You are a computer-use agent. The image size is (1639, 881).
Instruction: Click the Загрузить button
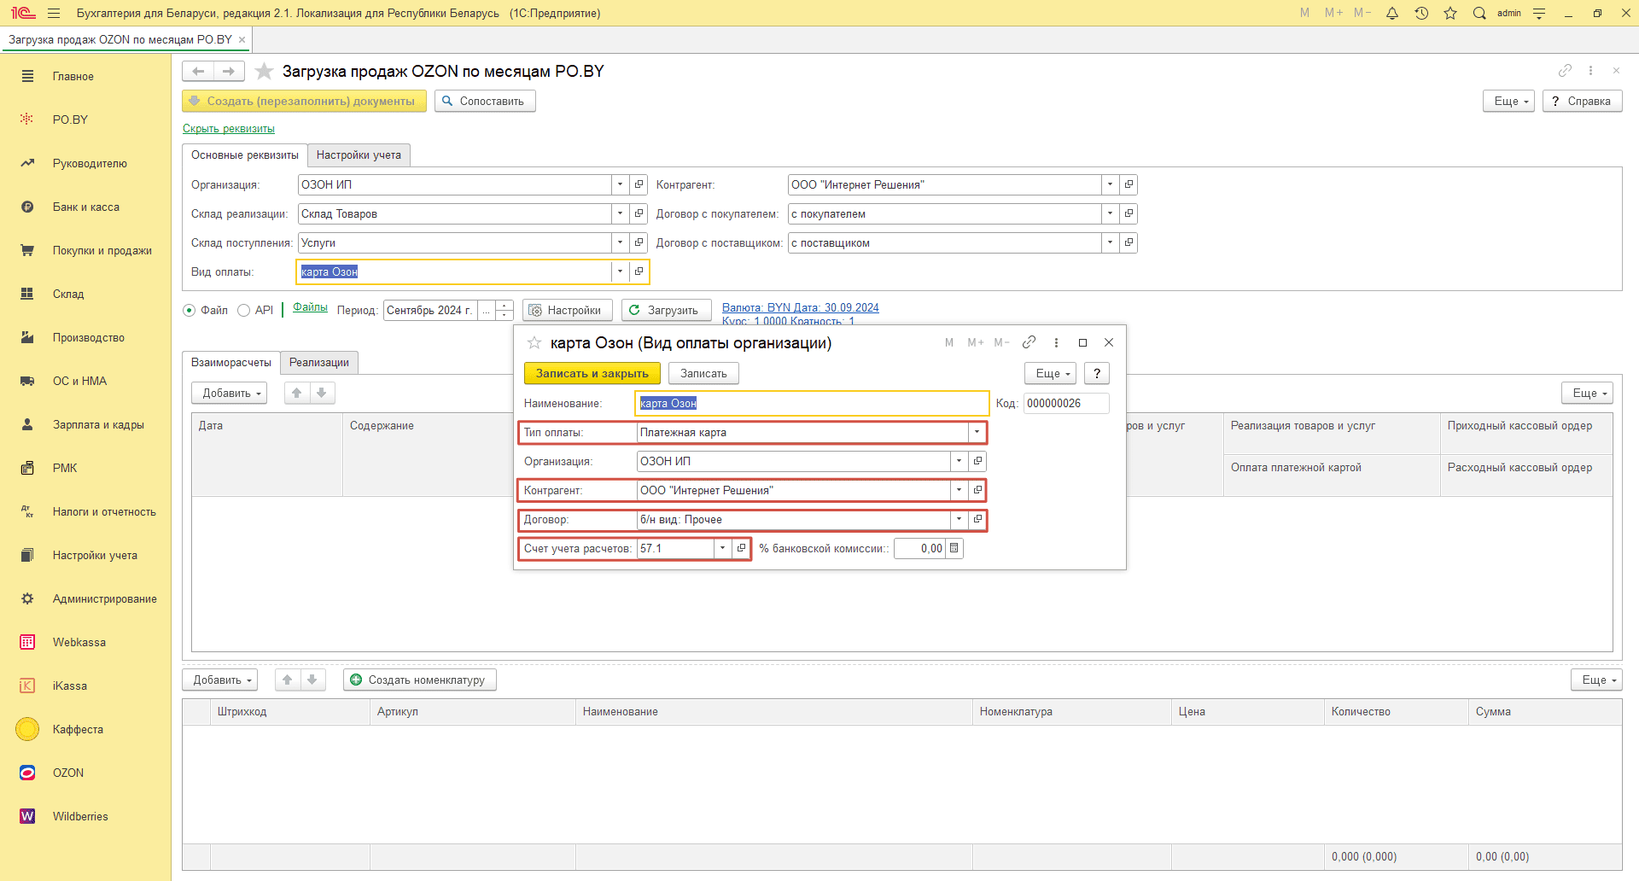click(x=666, y=310)
